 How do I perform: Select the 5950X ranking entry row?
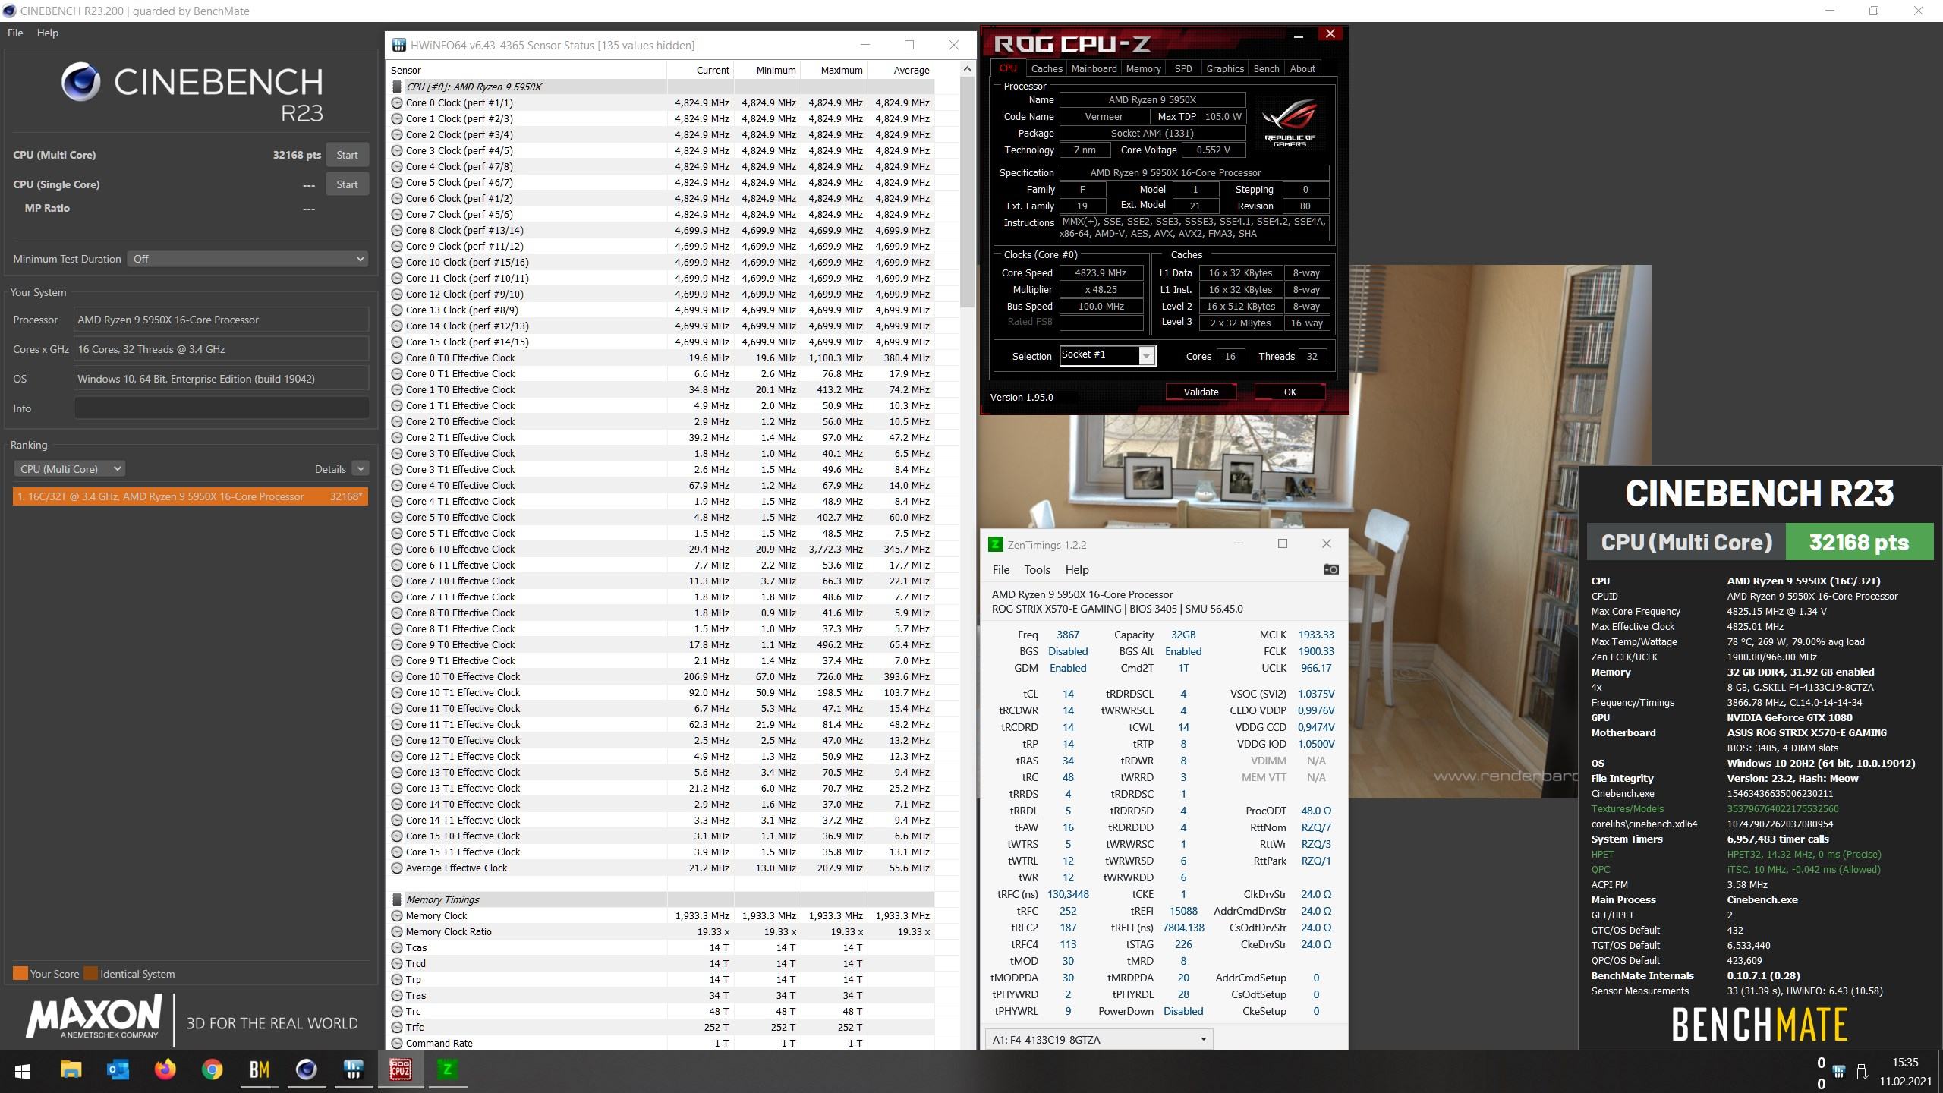191,496
